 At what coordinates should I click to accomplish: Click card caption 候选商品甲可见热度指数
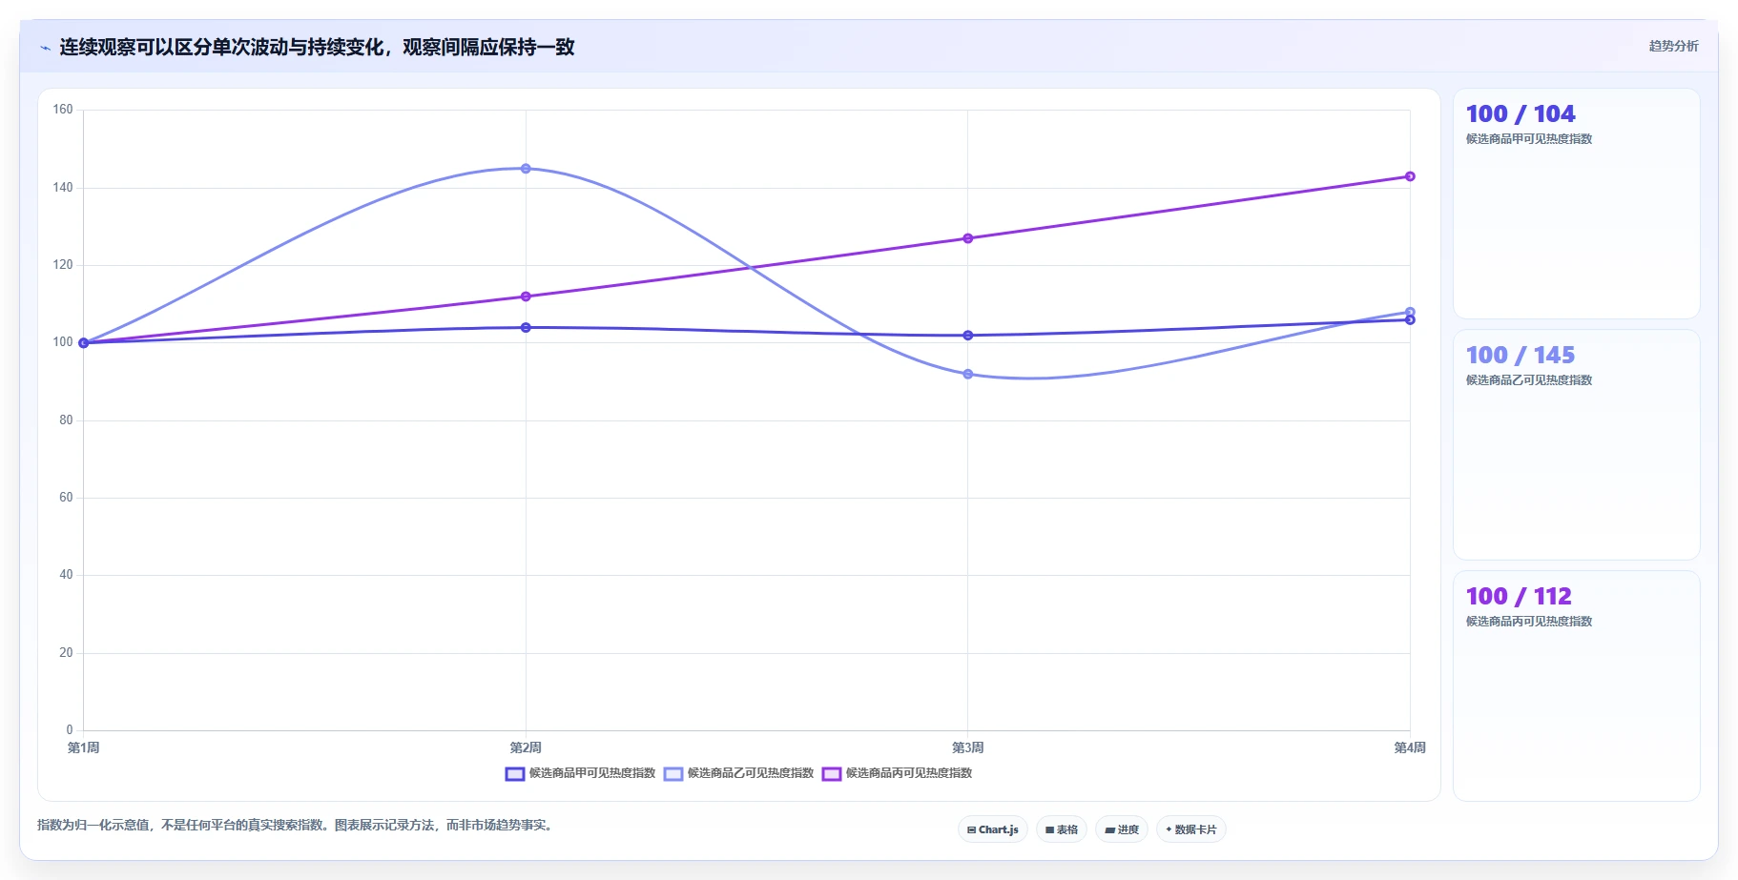click(1529, 139)
